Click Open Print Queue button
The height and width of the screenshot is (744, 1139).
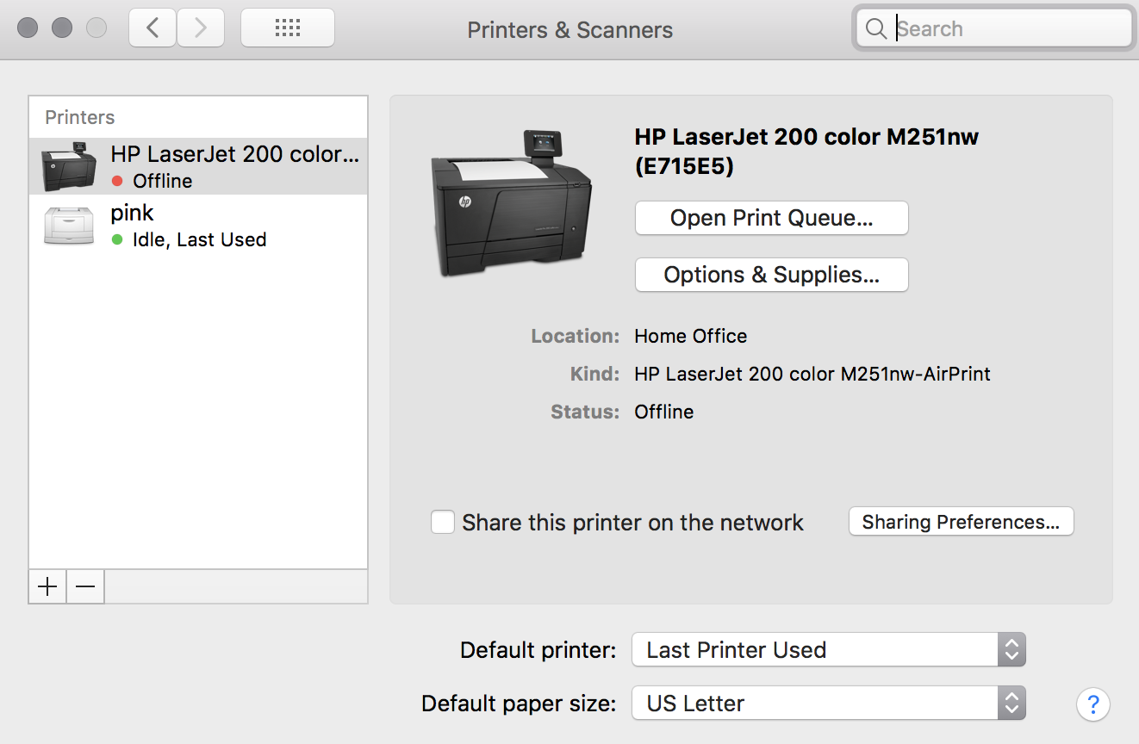tap(772, 218)
